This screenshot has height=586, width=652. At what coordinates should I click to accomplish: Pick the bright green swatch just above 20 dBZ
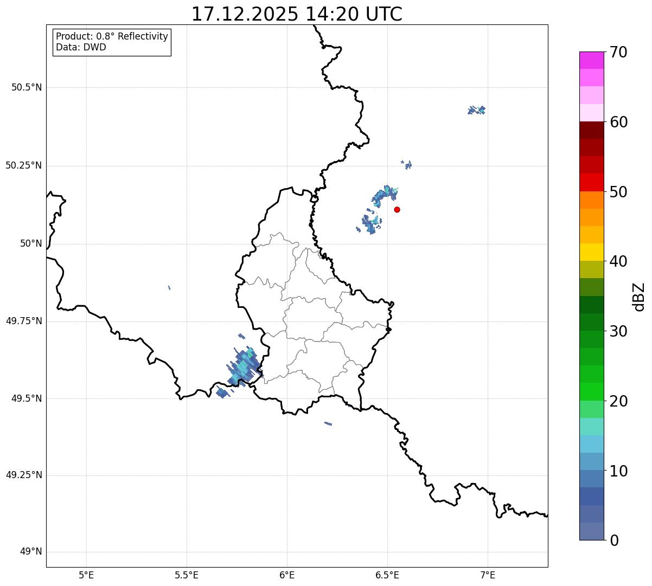pyautogui.click(x=591, y=391)
